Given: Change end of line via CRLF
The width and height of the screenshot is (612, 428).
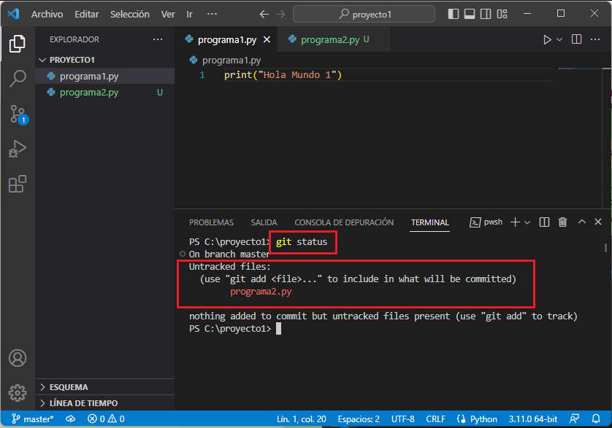Looking at the screenshot, I should click(x=435, y=419).
